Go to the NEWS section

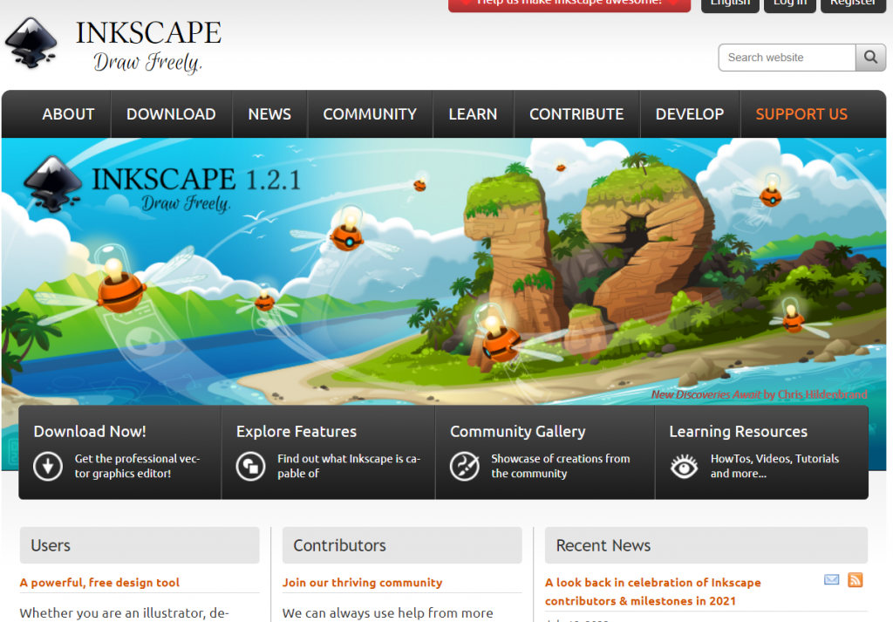pos(269,114)
